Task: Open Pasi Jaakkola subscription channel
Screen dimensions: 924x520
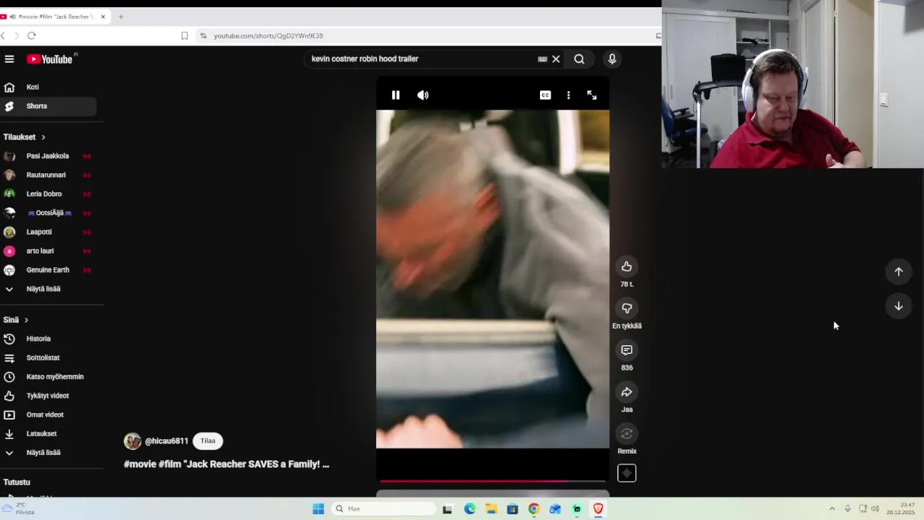Action: click(48, 156)
